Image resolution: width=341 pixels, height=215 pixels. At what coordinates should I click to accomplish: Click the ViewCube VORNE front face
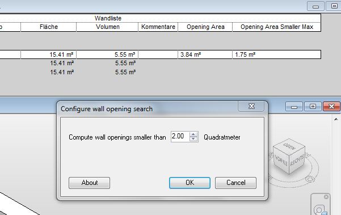281,161
